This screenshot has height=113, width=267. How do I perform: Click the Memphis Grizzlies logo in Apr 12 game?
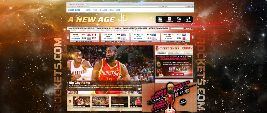click(x=154, y=35)
